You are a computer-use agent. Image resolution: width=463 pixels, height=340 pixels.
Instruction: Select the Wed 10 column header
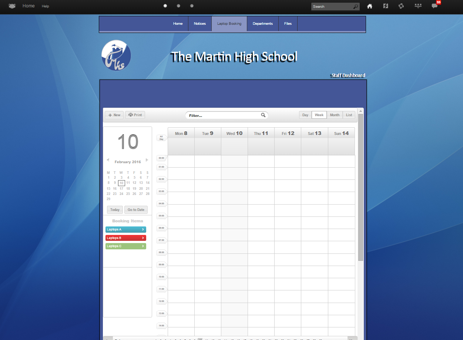click(x=234, y=133)
